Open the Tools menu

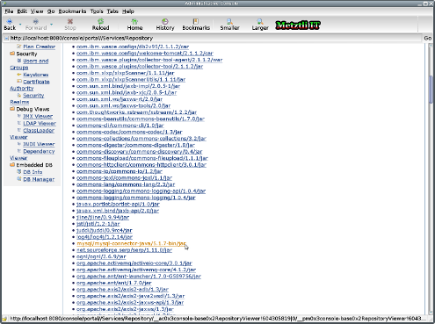(97, 11)
